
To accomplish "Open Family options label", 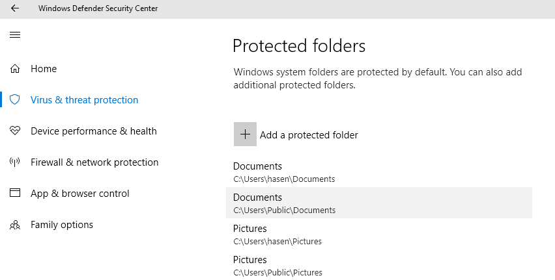I will click(62, 225).
